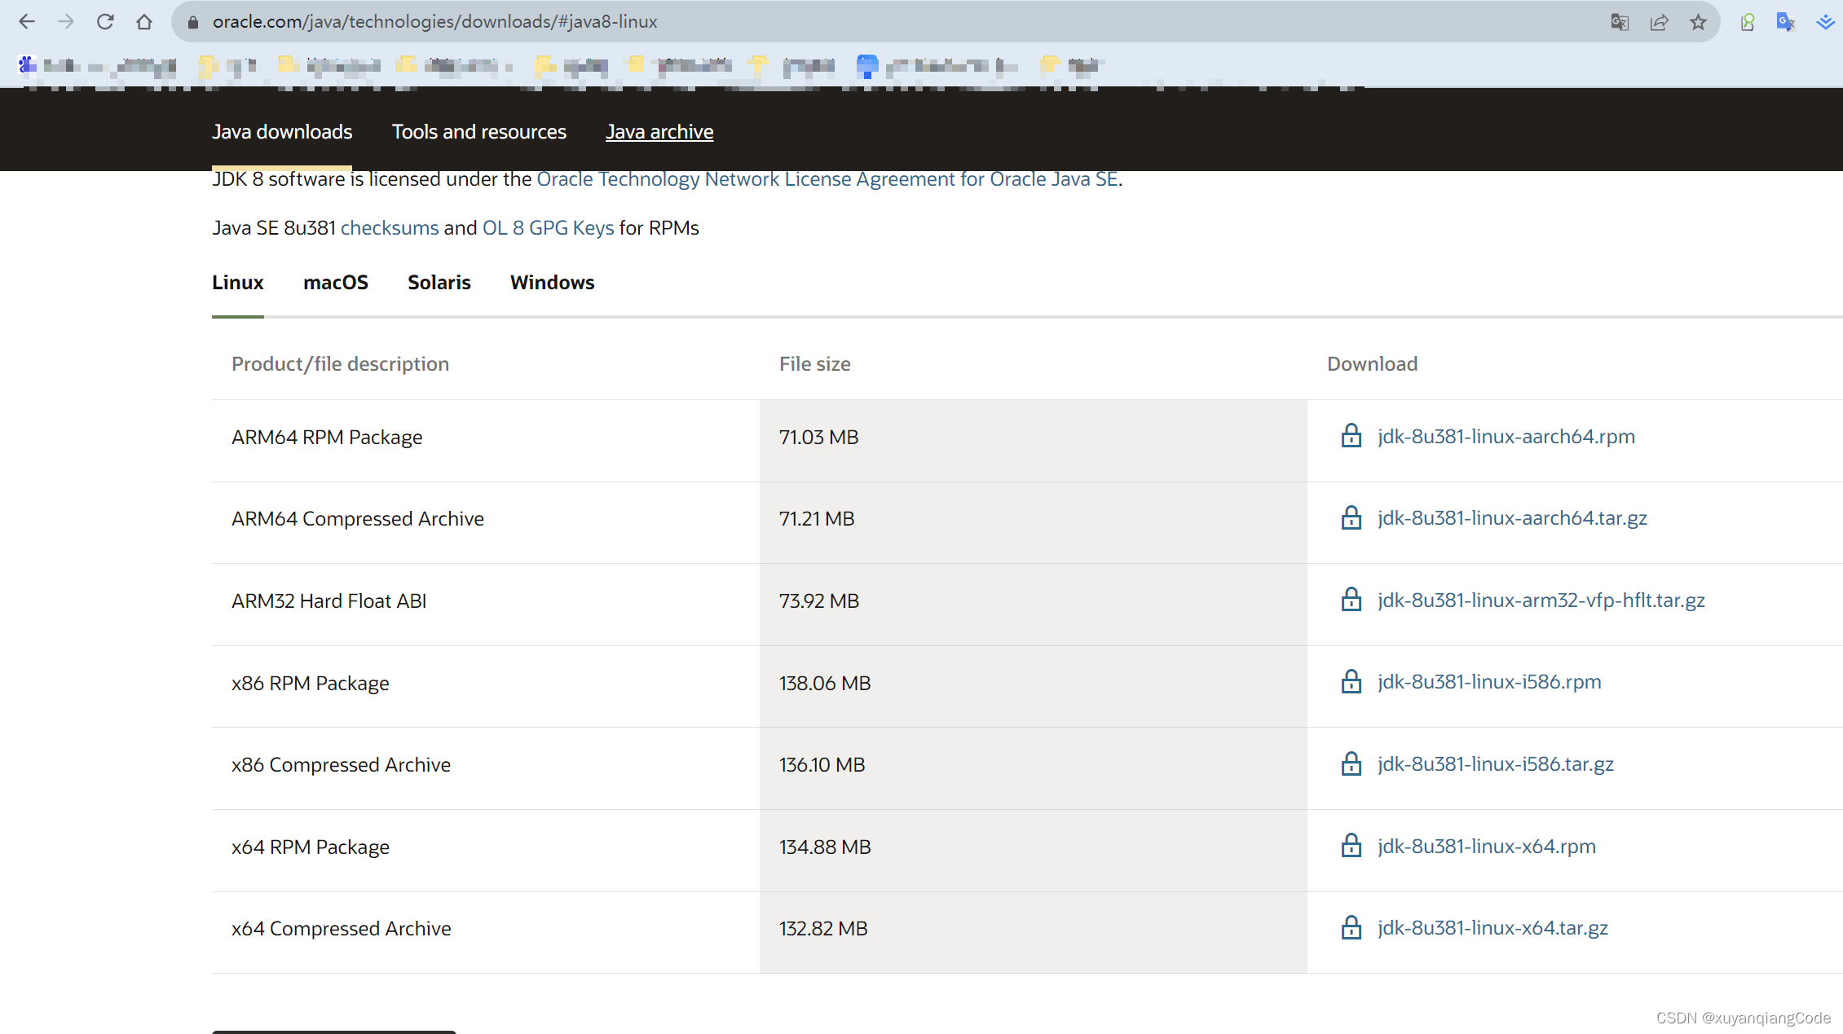Click the x86 Compressed Archive description
This screenshot has height=1034, width=1843.
click(341, 765)
